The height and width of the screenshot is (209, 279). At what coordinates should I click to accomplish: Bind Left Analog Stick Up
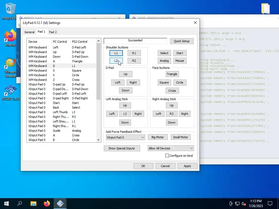(x=125, y=105)
